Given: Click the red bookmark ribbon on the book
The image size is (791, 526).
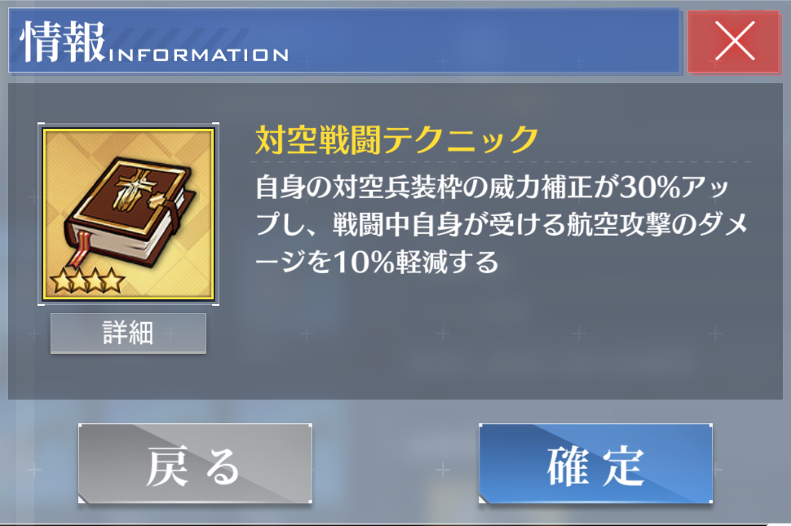Looking at the screenshot, I should pos(81,248).
